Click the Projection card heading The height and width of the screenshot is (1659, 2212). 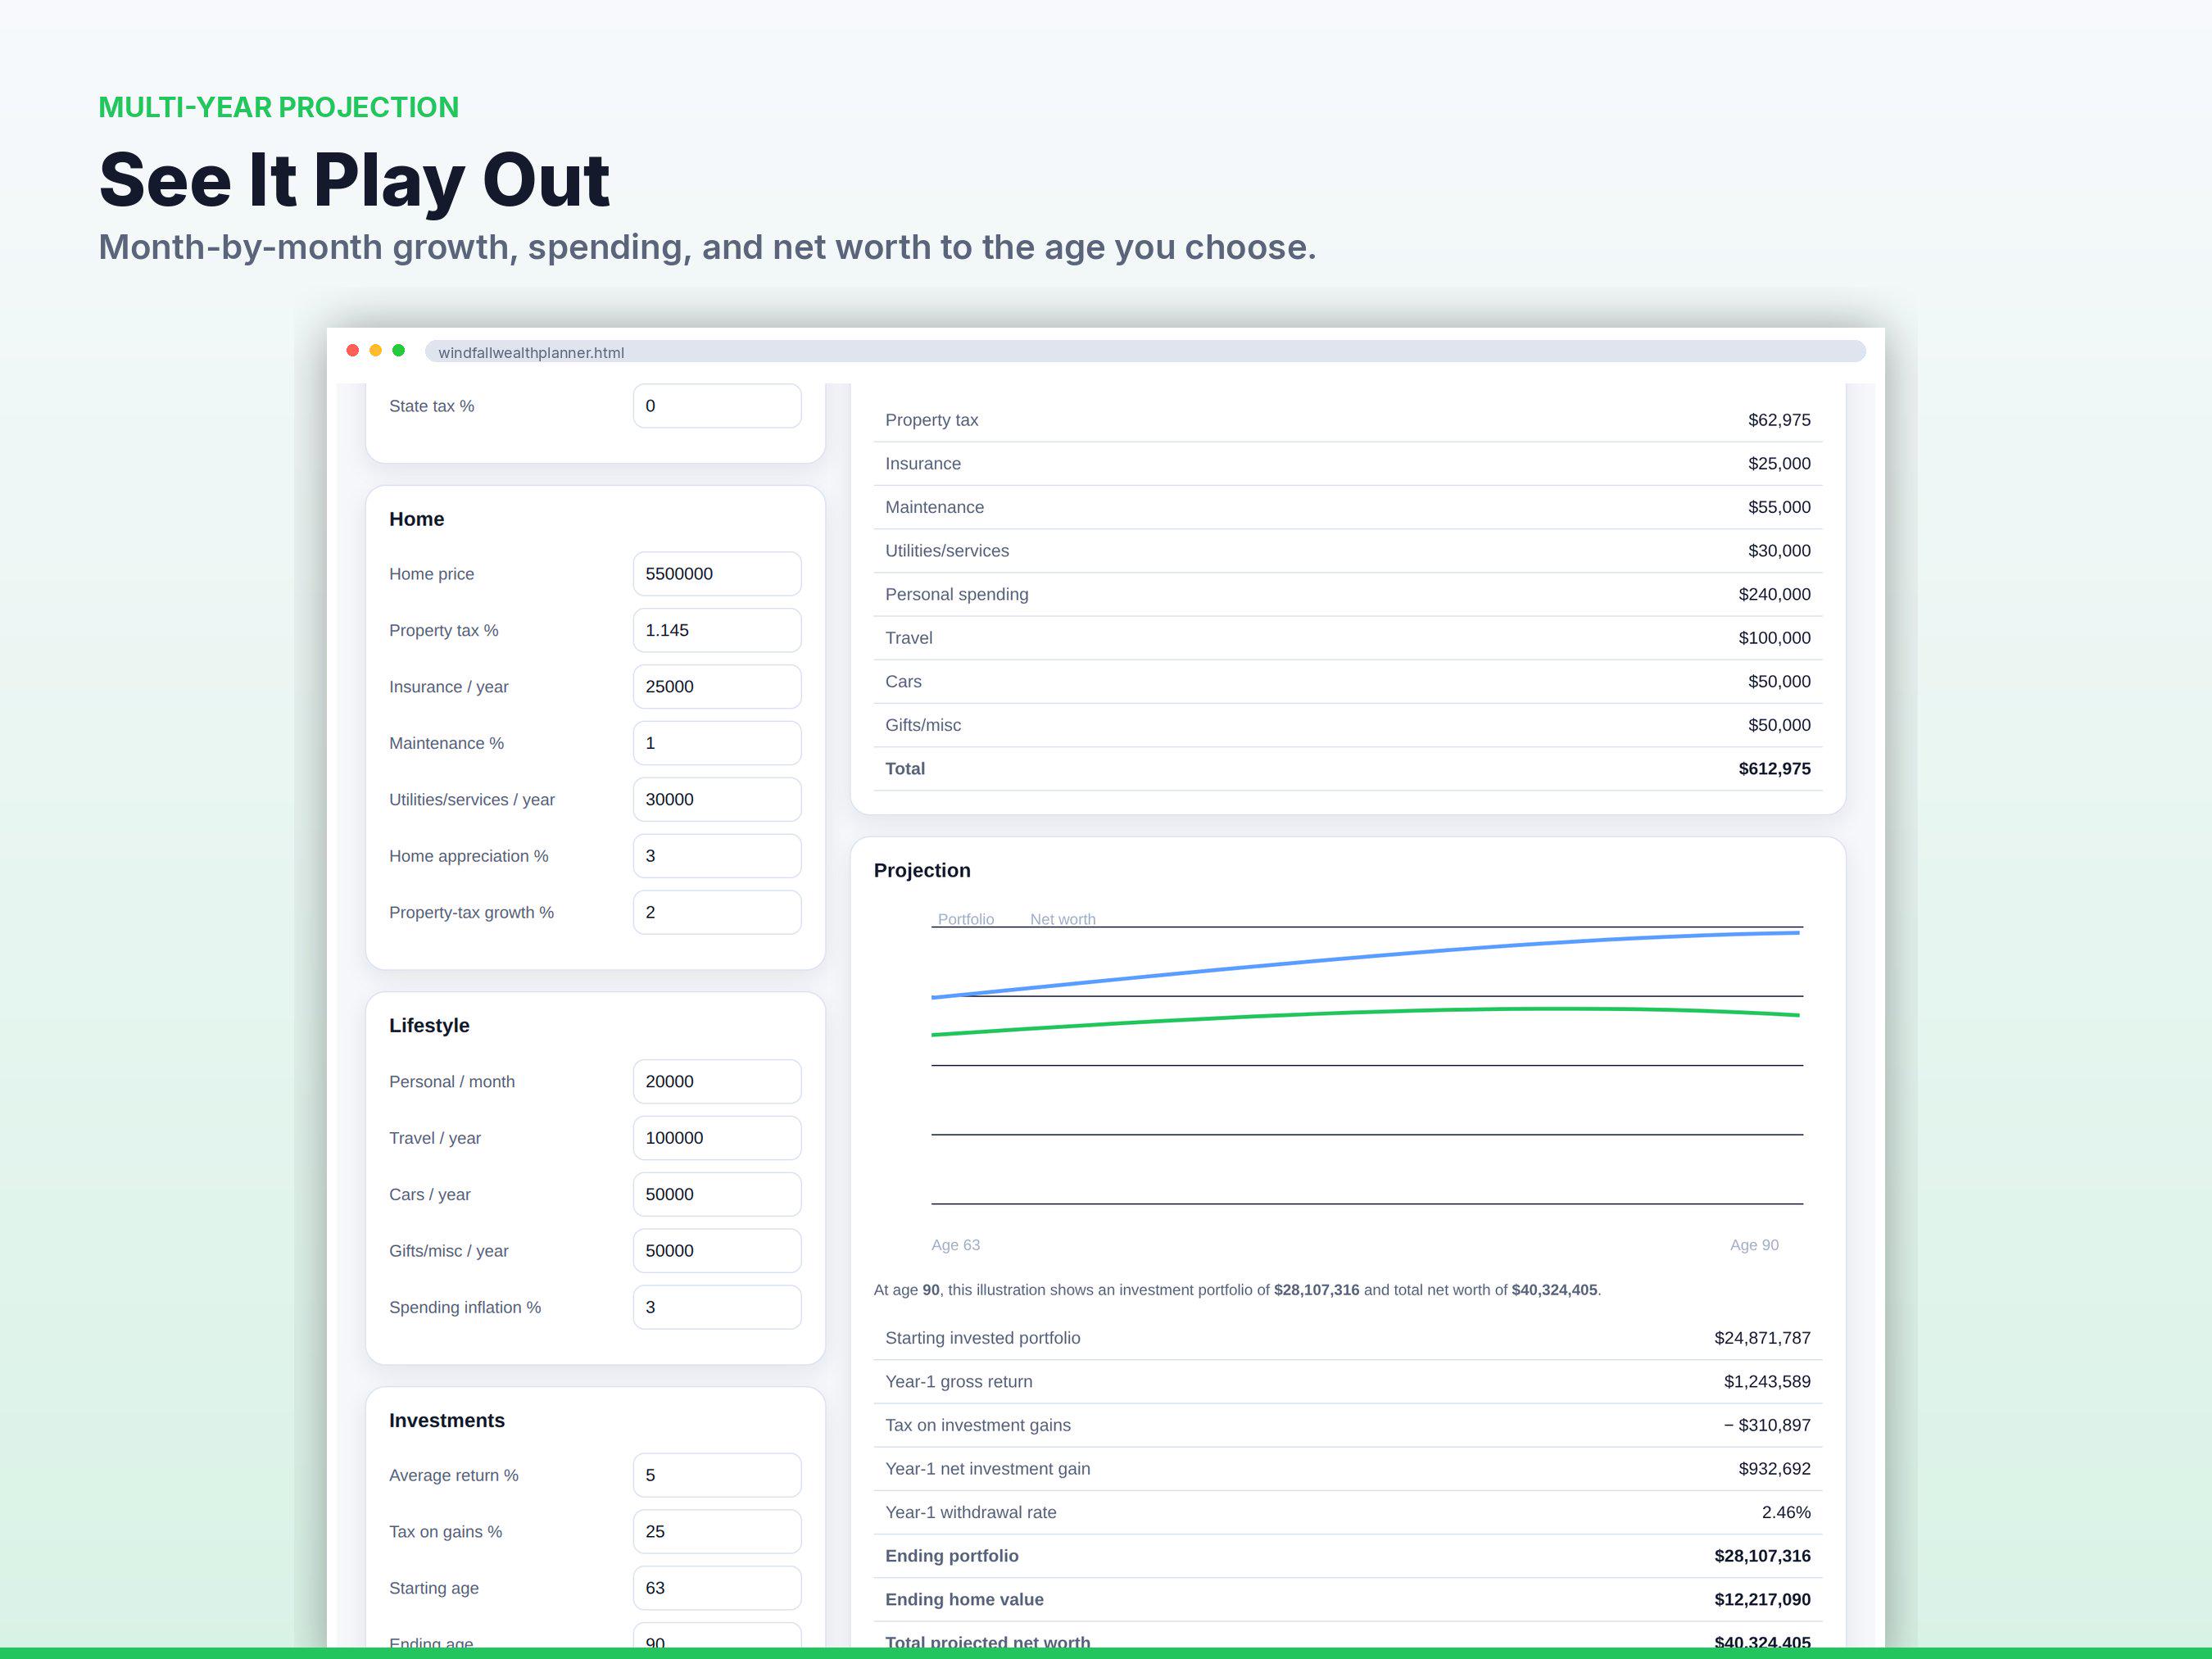[x=922, y=870]
